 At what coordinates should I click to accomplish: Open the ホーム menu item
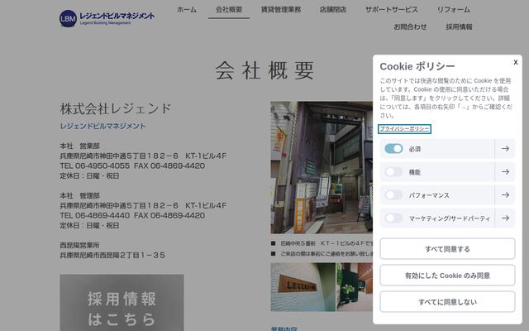(187, 9)
